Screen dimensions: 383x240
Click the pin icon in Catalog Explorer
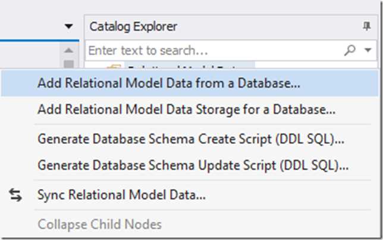[x=366, y=26]
